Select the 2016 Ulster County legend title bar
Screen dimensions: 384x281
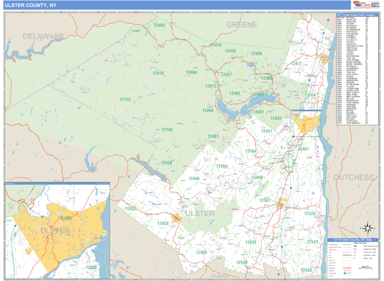353,239
